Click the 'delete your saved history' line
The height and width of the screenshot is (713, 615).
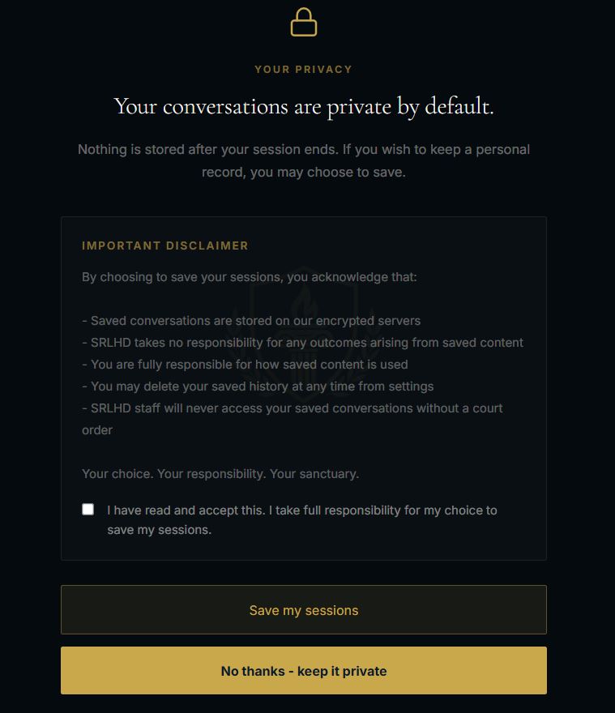coord(258,386)
